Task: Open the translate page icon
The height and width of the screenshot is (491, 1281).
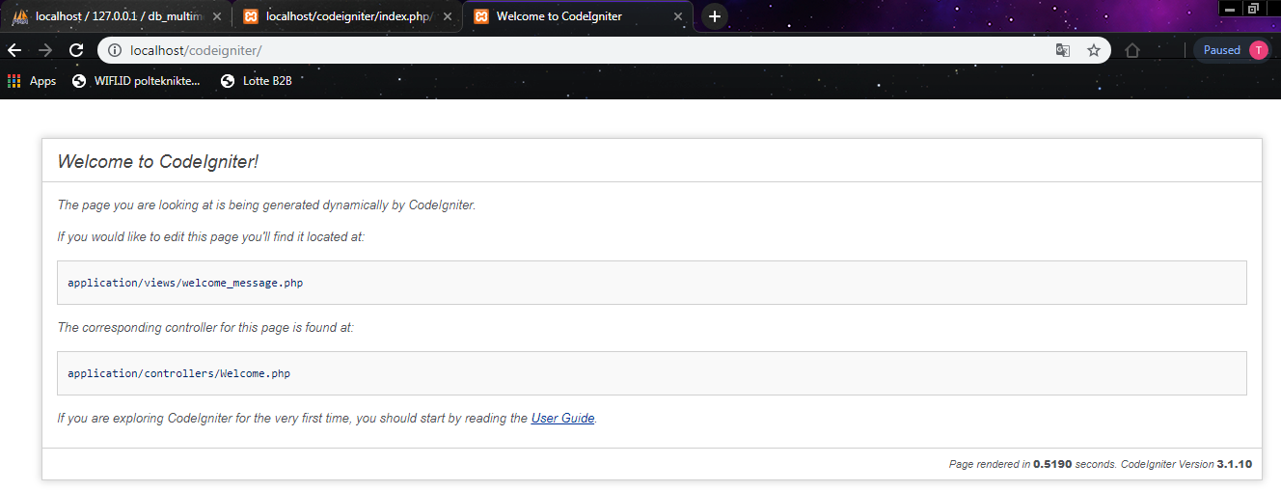Action: [x=1063, y=50]
